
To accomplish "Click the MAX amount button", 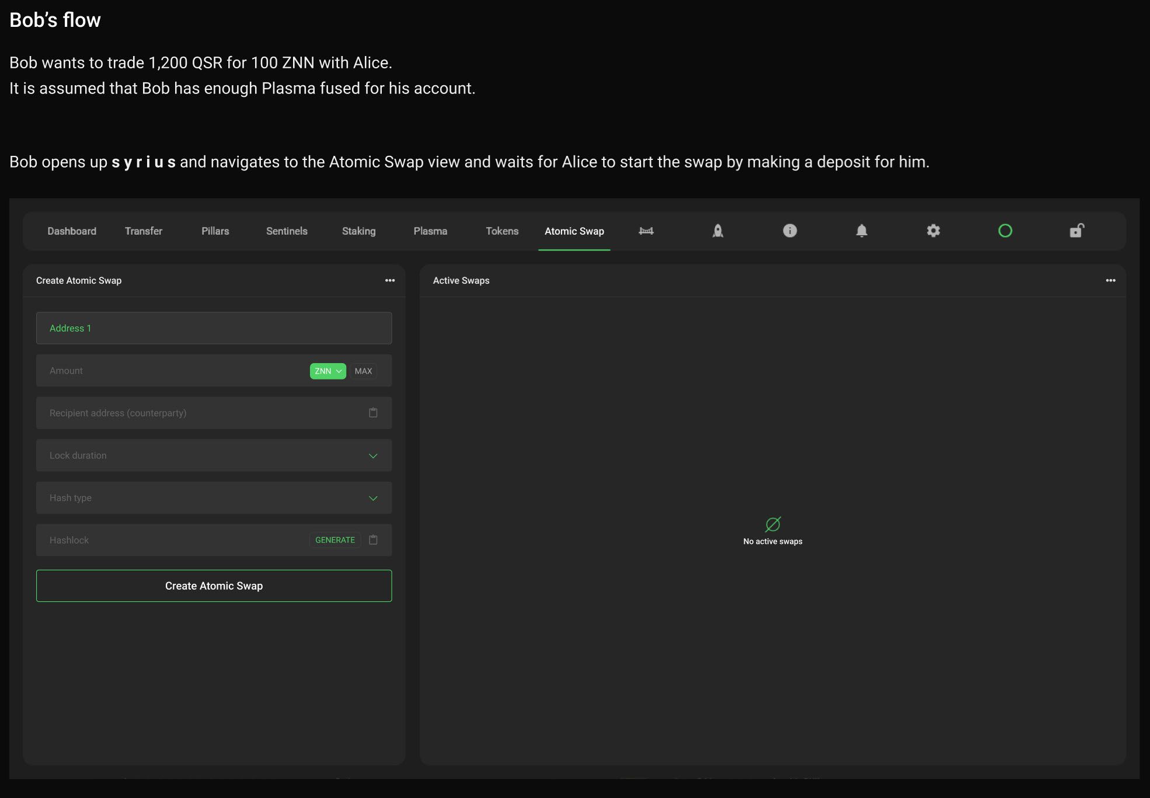I will tap(363, 371).
